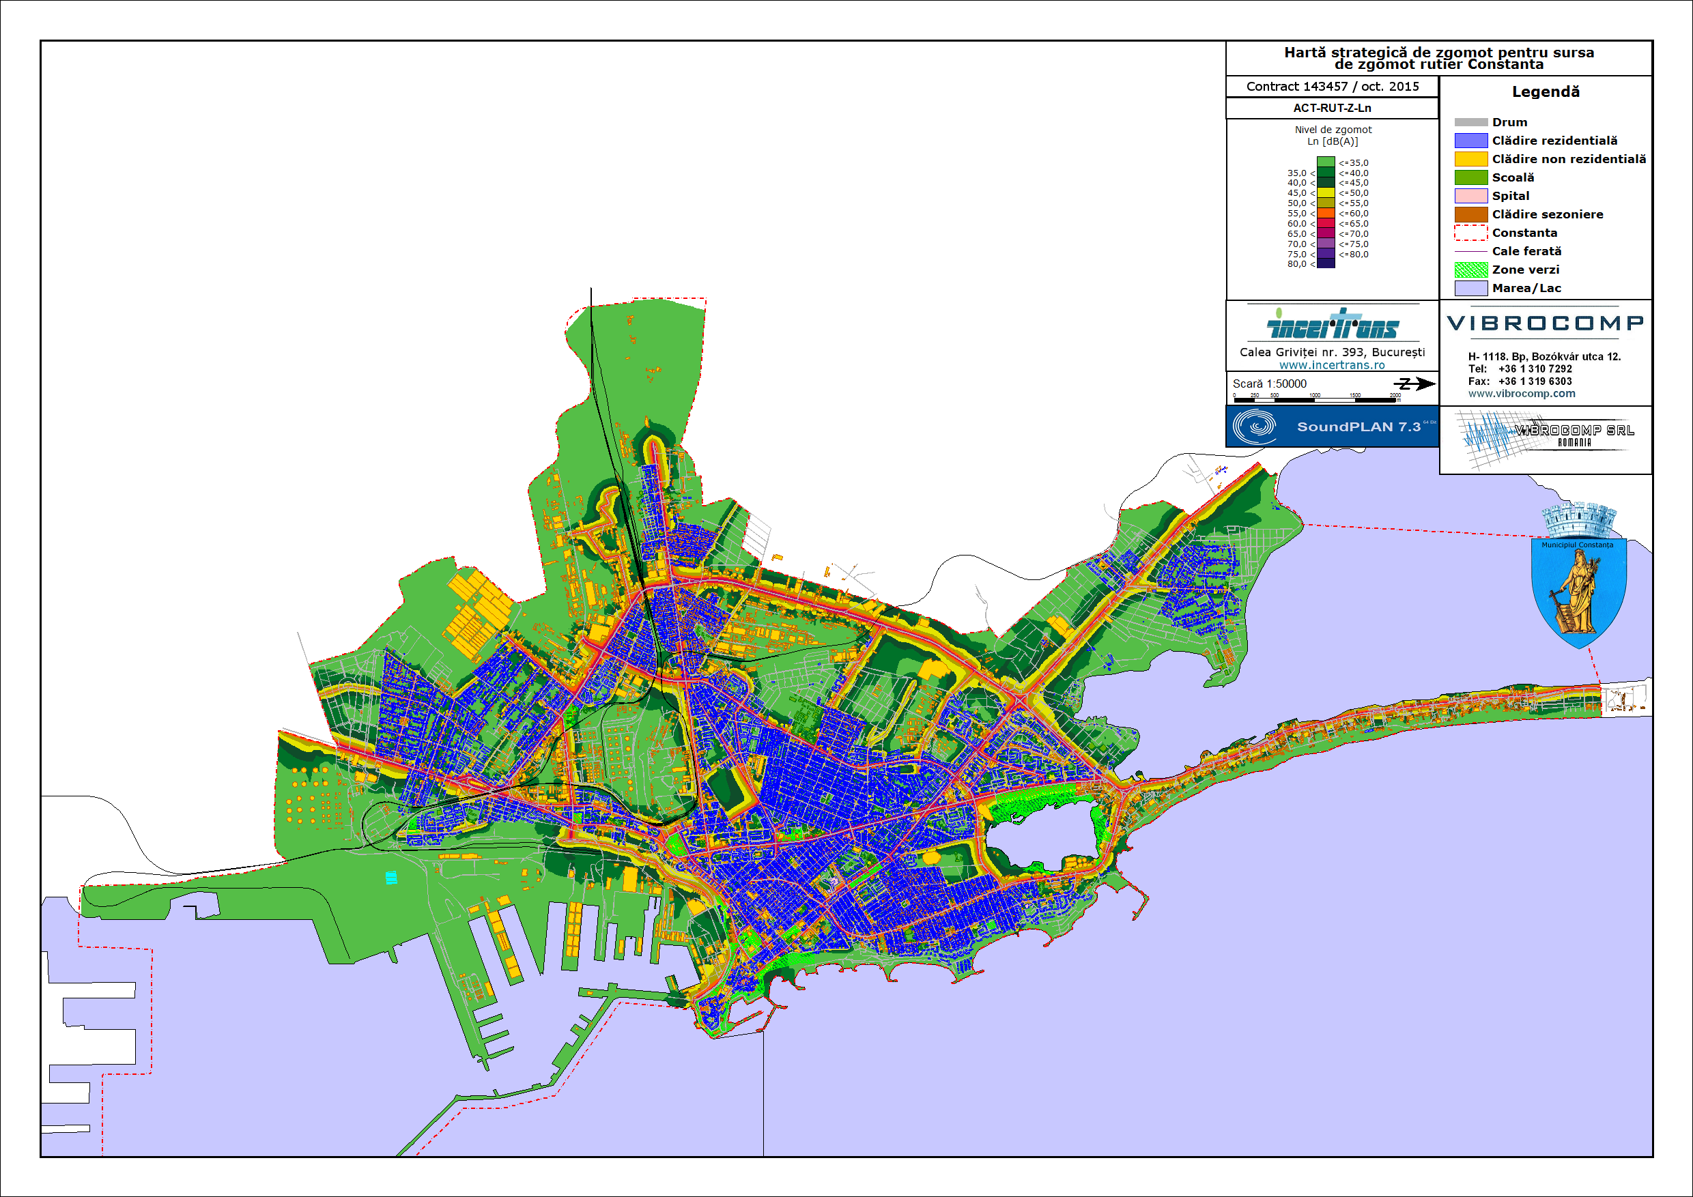Open the www.incertrans.ro link
This screenshot has width=1693, height=1197.
(1332, 365)
